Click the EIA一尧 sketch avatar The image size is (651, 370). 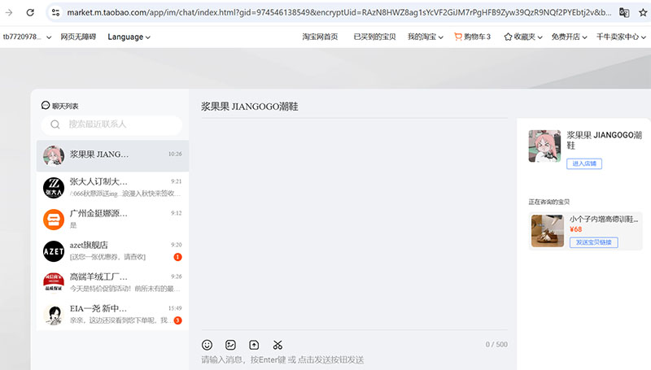(54, 315)
